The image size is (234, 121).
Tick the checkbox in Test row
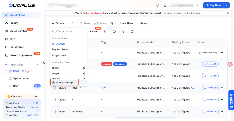point(54,88)
